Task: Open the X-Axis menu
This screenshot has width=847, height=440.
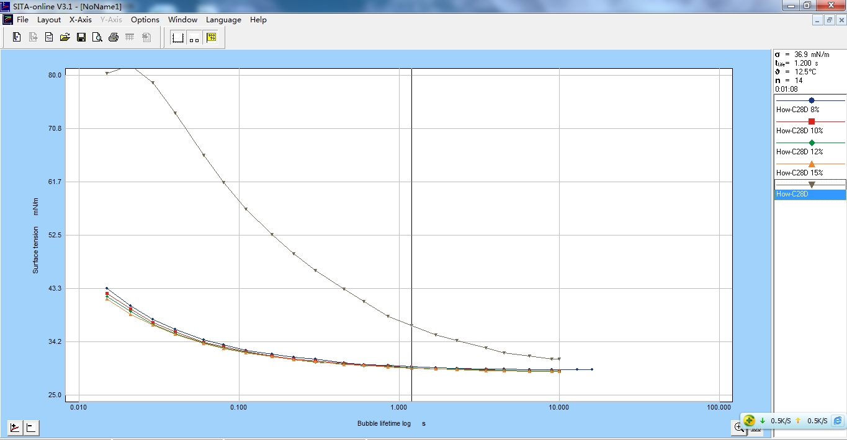Action: point(80,20)
